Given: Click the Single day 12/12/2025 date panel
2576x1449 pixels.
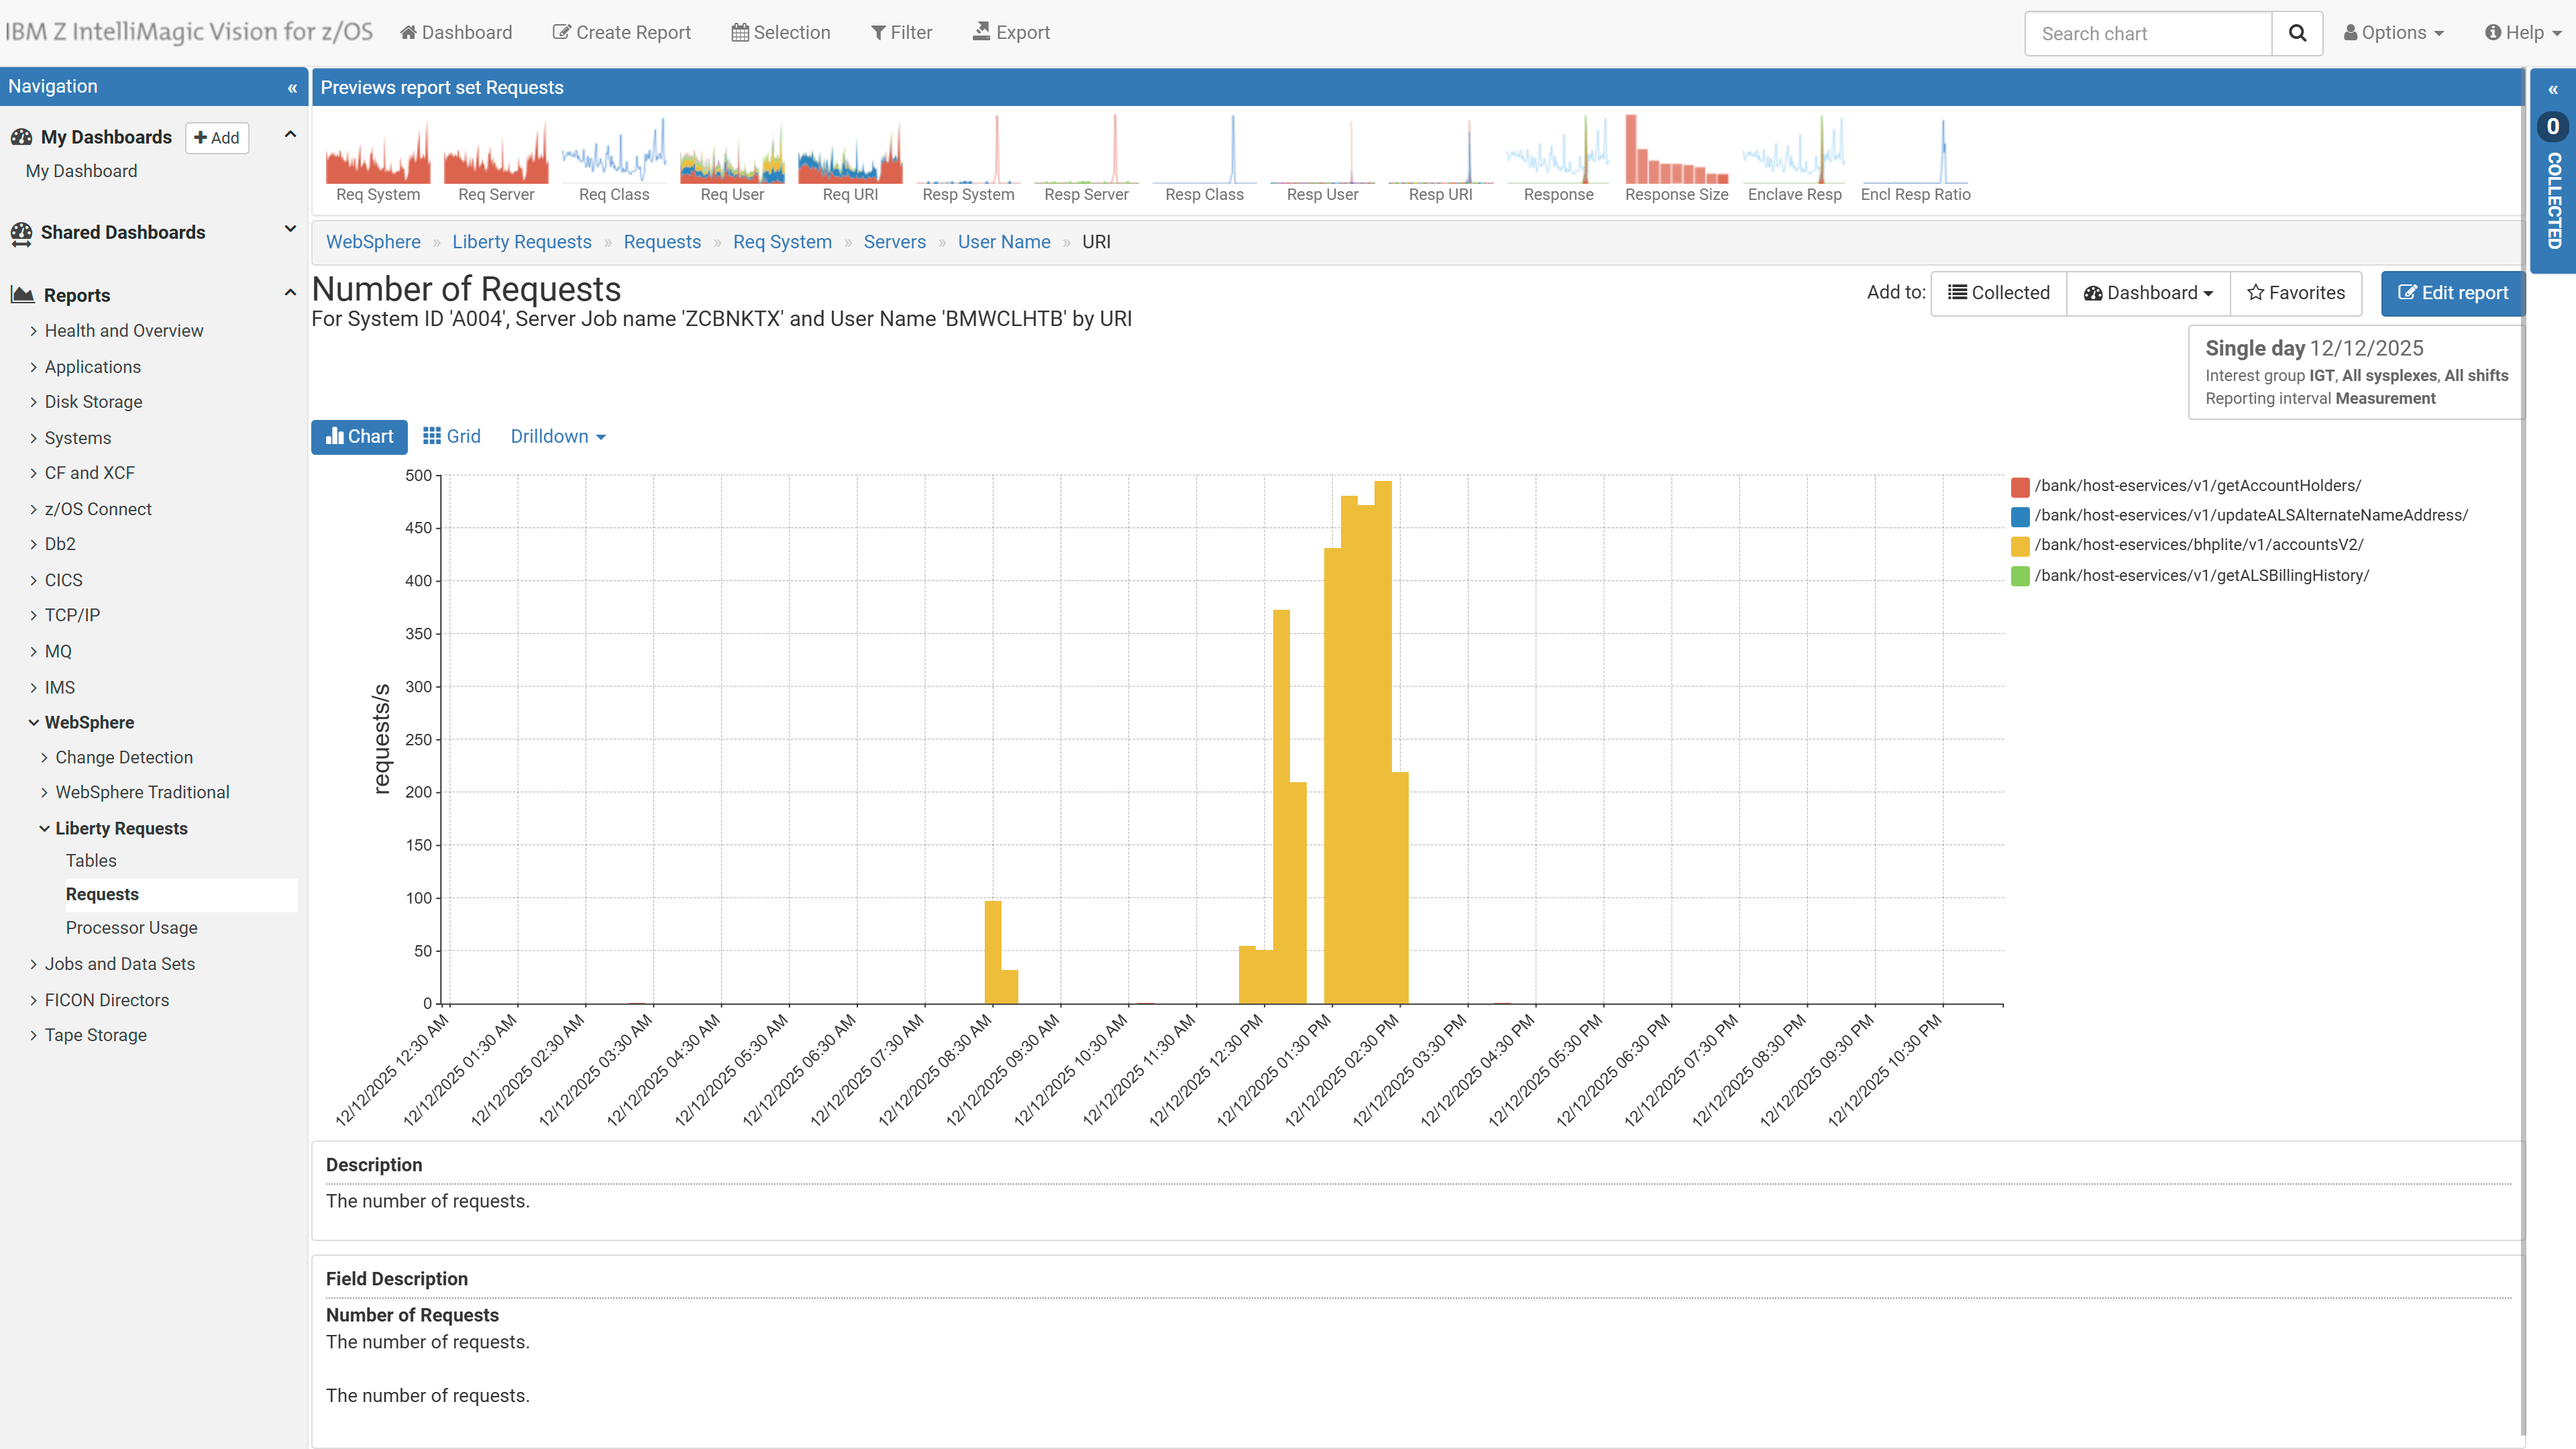Looking at the screenshot, I should point(2356,372).
